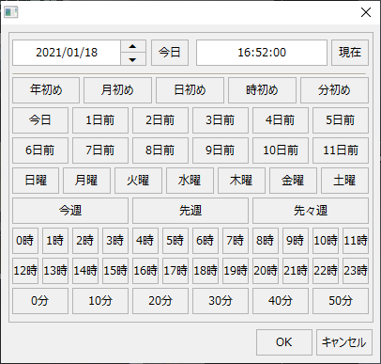Select the 月初め button
381x364 pixels.
117,90
